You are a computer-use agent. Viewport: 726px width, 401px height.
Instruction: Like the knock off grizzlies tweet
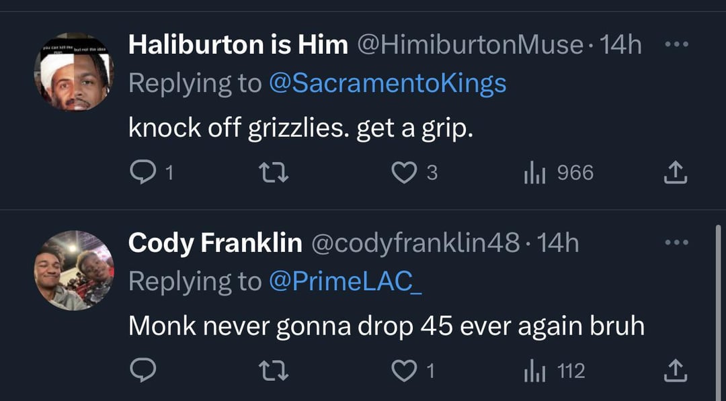coord(404,173)
